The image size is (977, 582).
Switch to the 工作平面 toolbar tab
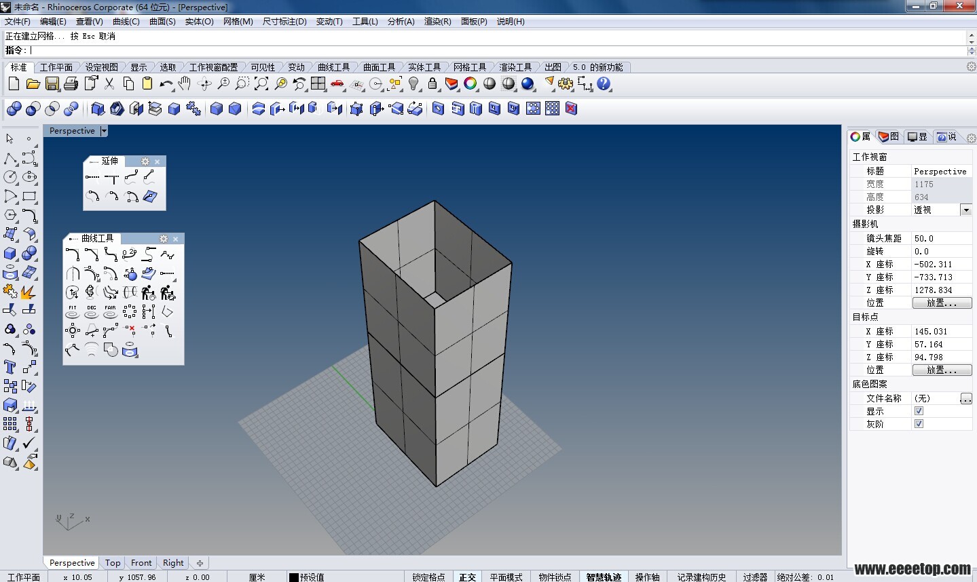[x=56, y=67]
